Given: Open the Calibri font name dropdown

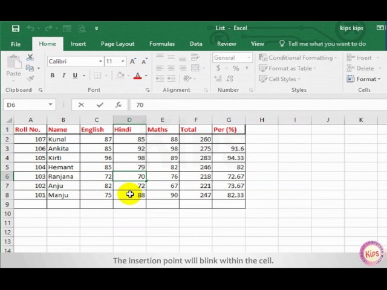Looking at the screenshot, I should pyautogui.click(x=100, y=61).
